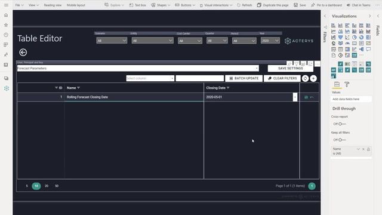Screen dimensions: 382x215
Task: Set page size to 20 rows
Action: point(47,186)
